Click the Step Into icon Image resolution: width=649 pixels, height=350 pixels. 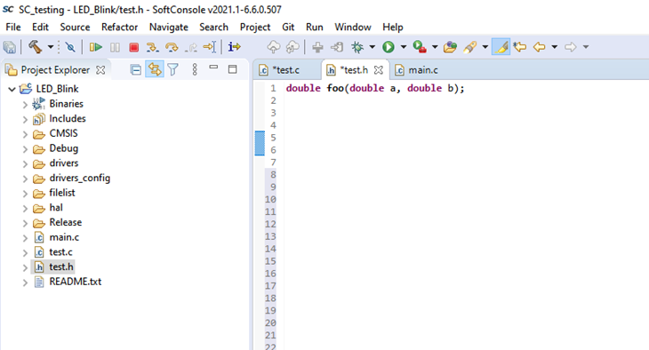152,47
